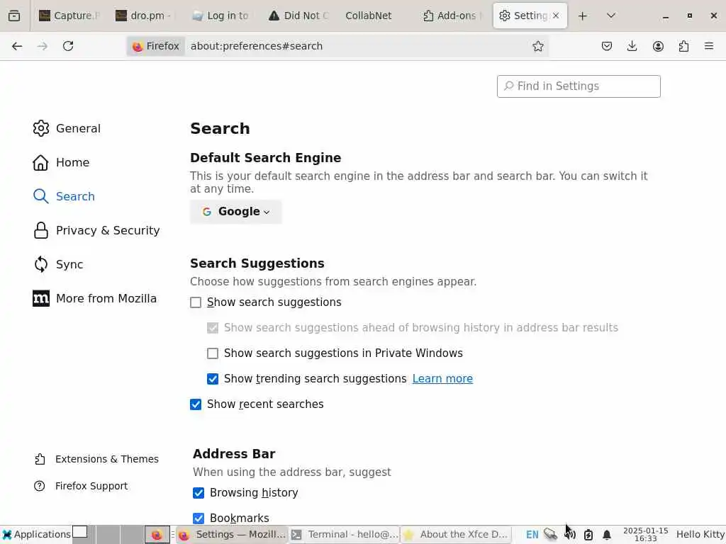Open the Home settings category
The image size is (726, 544).
pos(61,162)
